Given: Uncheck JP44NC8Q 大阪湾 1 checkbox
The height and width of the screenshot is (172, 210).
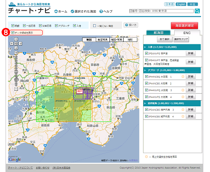Looking at the screenshot, I should pos(146,76).
